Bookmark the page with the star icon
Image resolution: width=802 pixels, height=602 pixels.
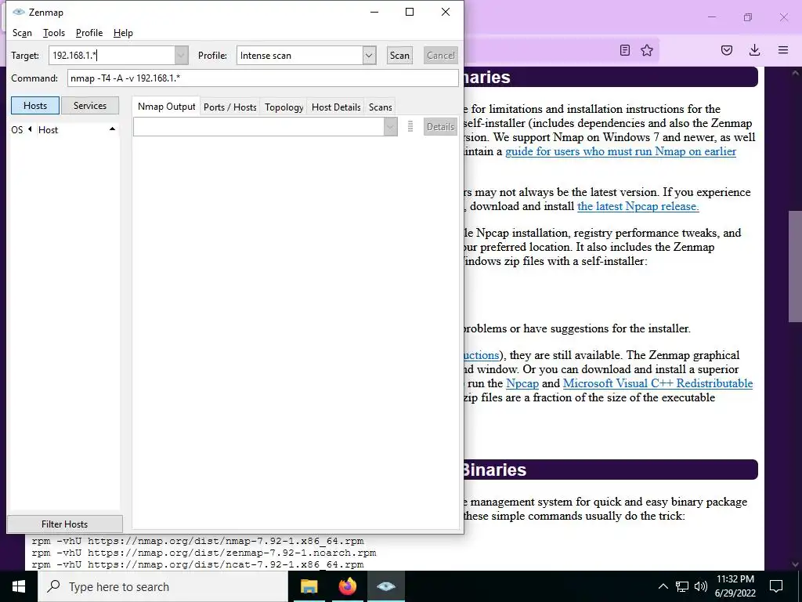(x=647, y=50)
